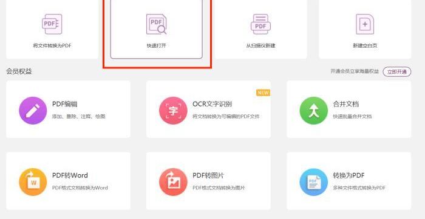
Task: Click the 多种文件格式转换为PDF description
Action: point(359,188)
